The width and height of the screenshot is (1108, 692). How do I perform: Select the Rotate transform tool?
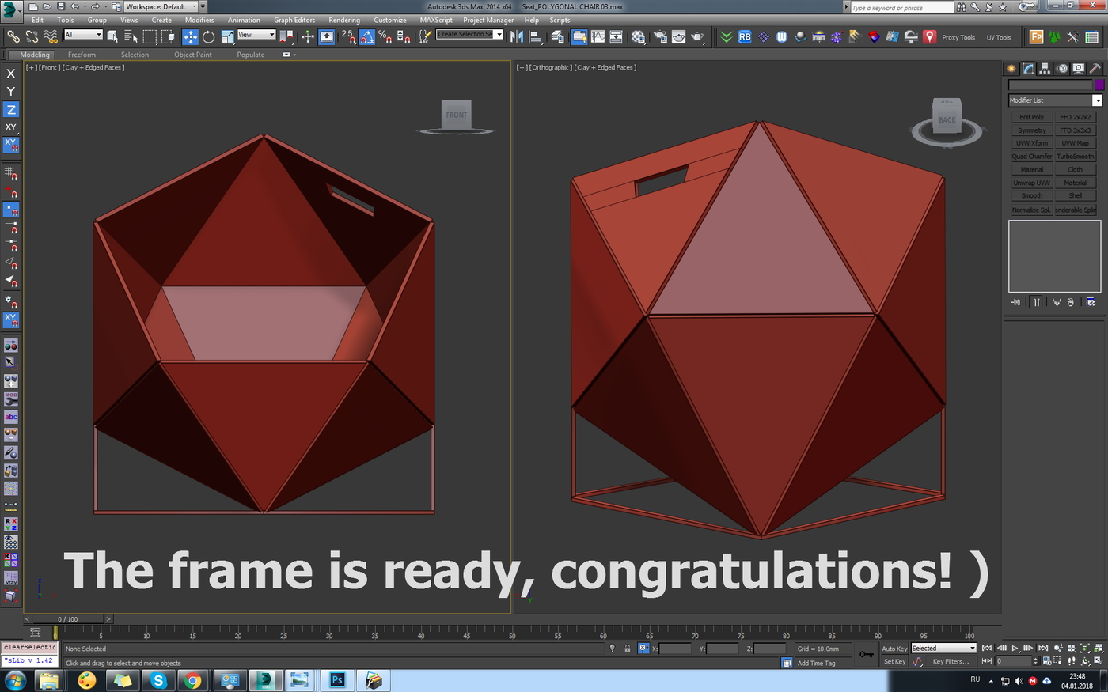tap(209, 36)
